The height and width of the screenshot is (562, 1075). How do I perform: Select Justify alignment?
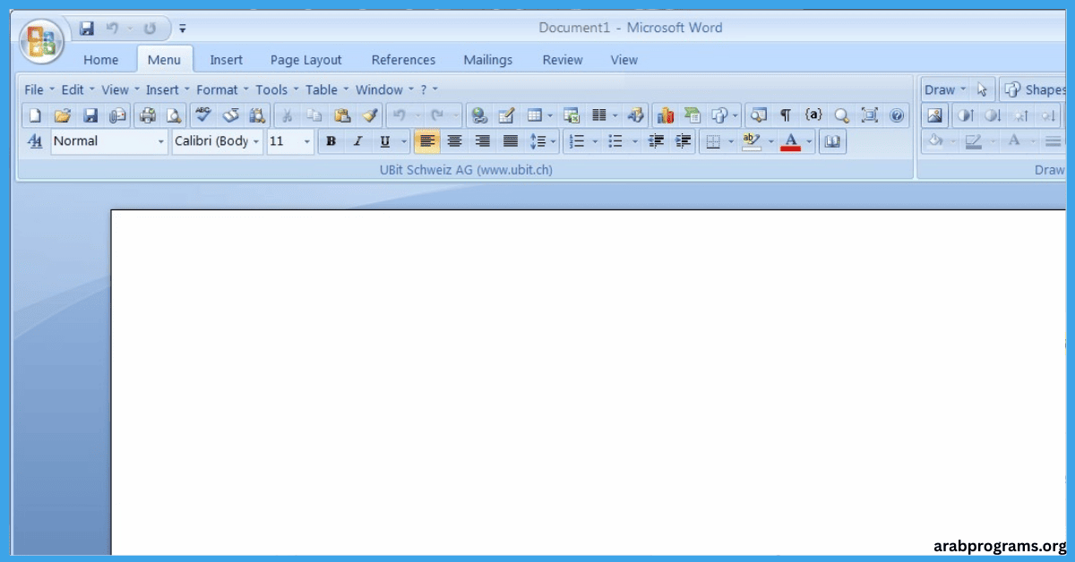(x=511, y=141)
